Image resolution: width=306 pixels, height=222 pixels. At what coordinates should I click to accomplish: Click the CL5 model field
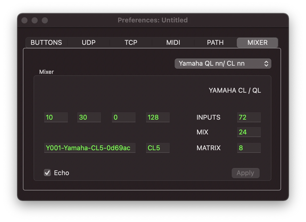point(158,148)
